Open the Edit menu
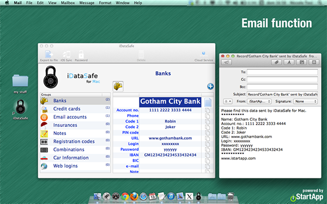The image size is (327, 204). point(40,3)
